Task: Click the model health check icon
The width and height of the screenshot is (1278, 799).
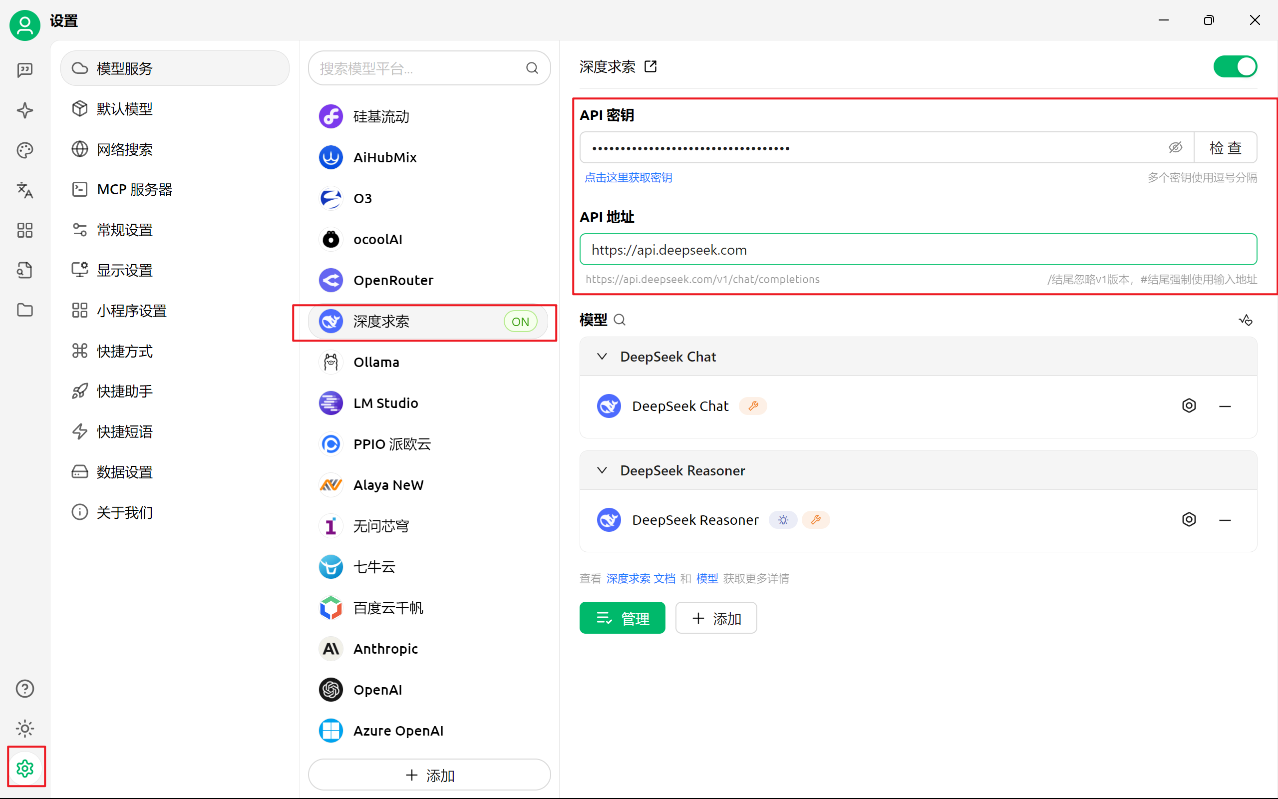Action: coord(1245,320)
